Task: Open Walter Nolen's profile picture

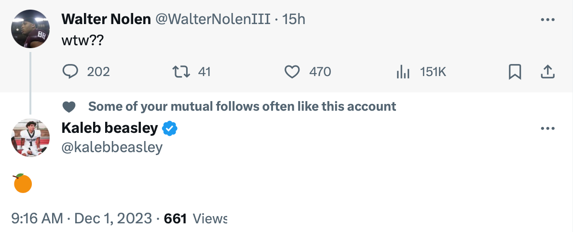Action: point(30,28)
